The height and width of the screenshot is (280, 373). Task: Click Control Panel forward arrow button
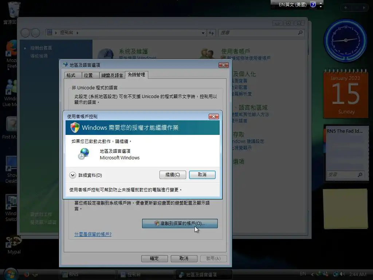pyautogui.click(x=35, y=33)
